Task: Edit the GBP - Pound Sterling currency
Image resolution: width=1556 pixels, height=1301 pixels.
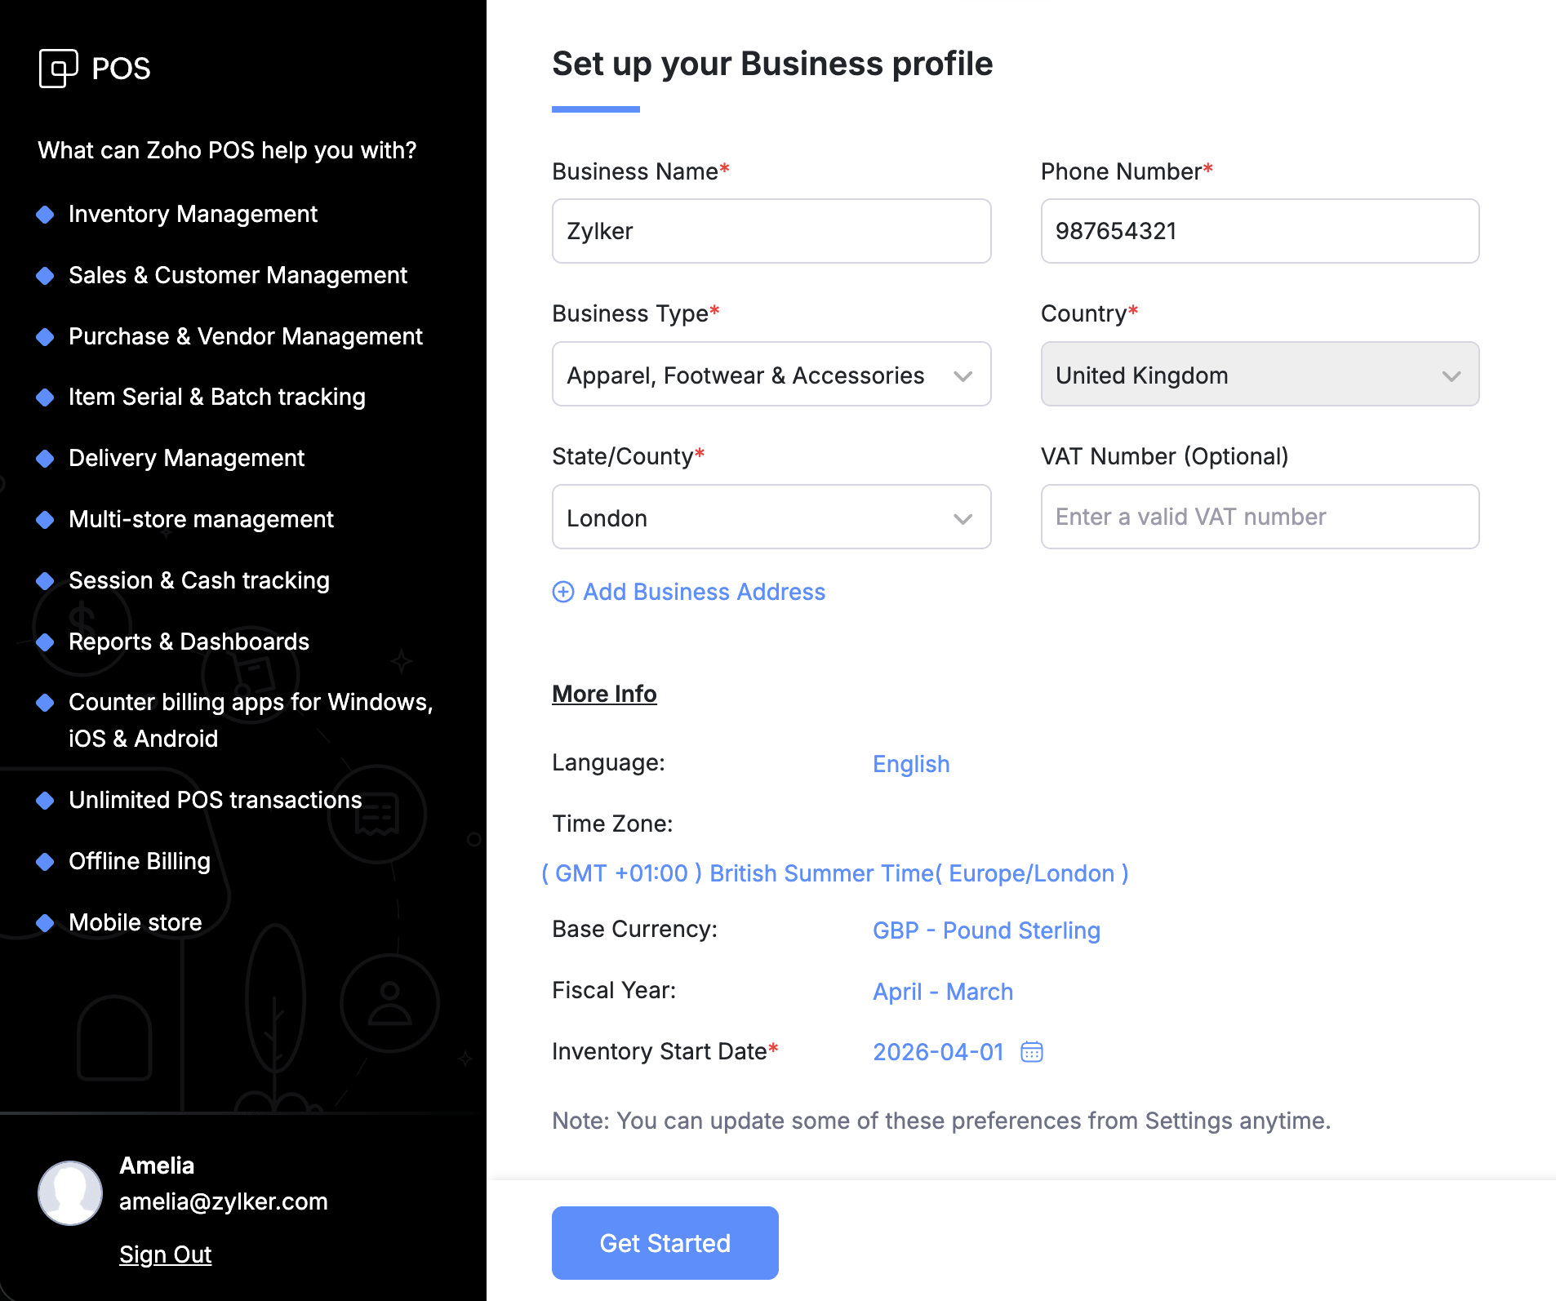Action: (986, 930)
